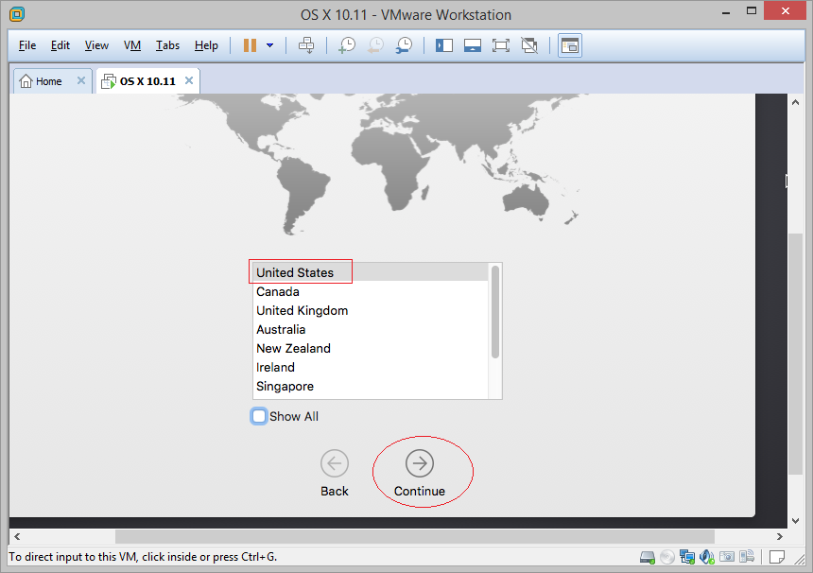Pause the virtual machine with the pause icon
Screen dimensions: 813x573
(250, 45)
